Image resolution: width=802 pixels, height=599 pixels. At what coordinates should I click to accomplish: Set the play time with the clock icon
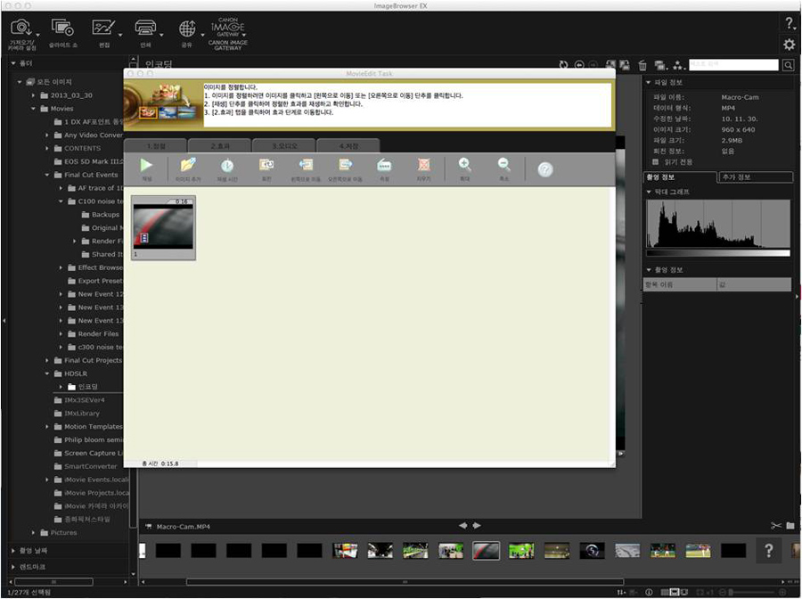pos(226,169)
